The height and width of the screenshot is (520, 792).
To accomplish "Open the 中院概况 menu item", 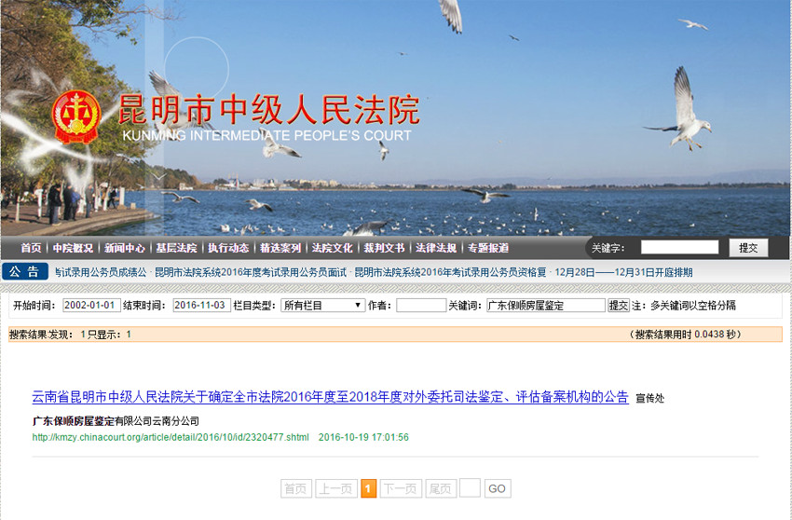I will (73, 248).
